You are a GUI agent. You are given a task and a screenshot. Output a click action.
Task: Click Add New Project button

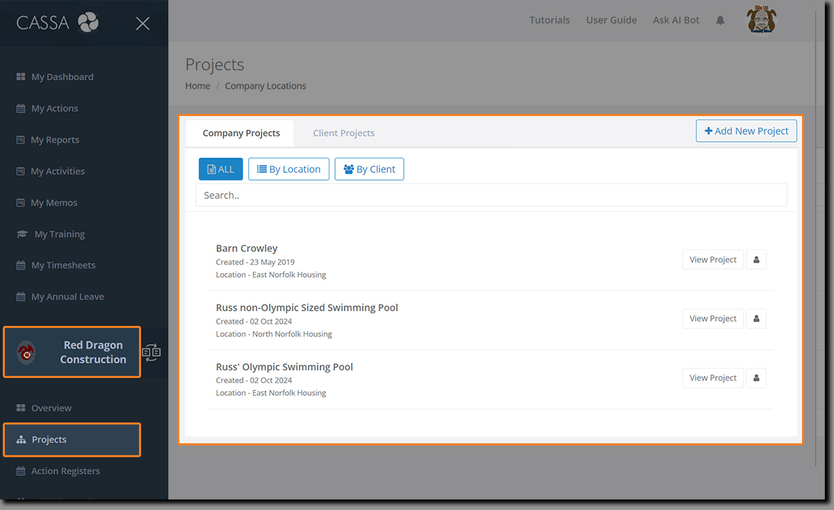(746, 131)
